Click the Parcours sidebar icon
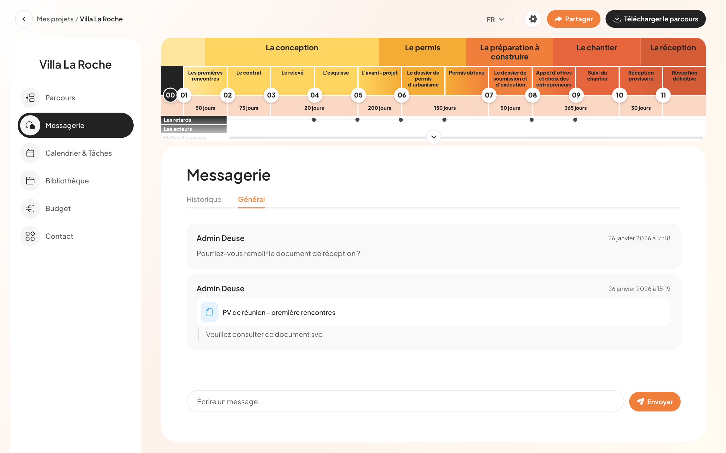This screenshot has height=453, width=726. (30, 98)
